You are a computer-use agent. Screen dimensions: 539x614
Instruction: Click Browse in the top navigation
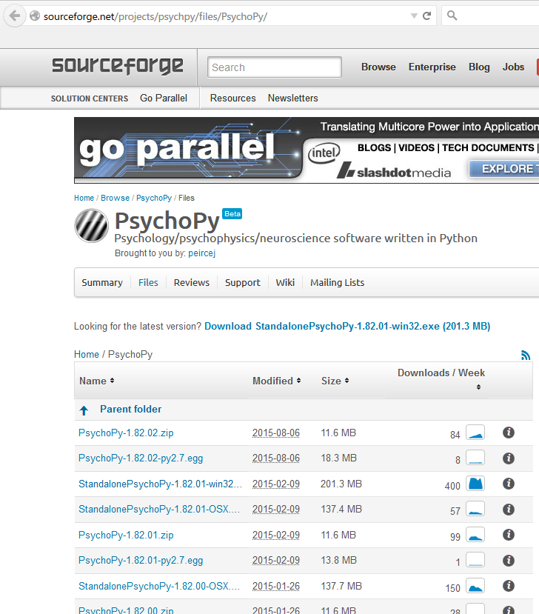point(378,67)
